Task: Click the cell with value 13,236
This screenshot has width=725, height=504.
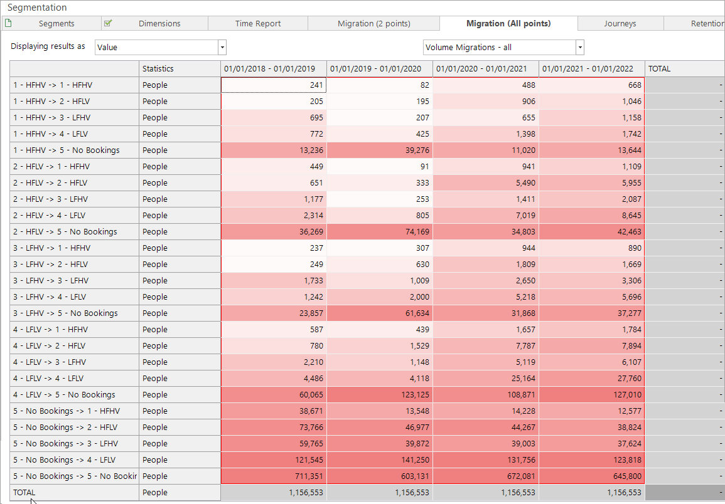Action: (274, 150)
